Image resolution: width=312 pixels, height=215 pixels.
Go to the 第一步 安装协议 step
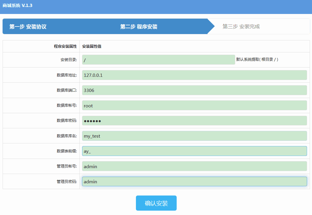coord(28,27)
